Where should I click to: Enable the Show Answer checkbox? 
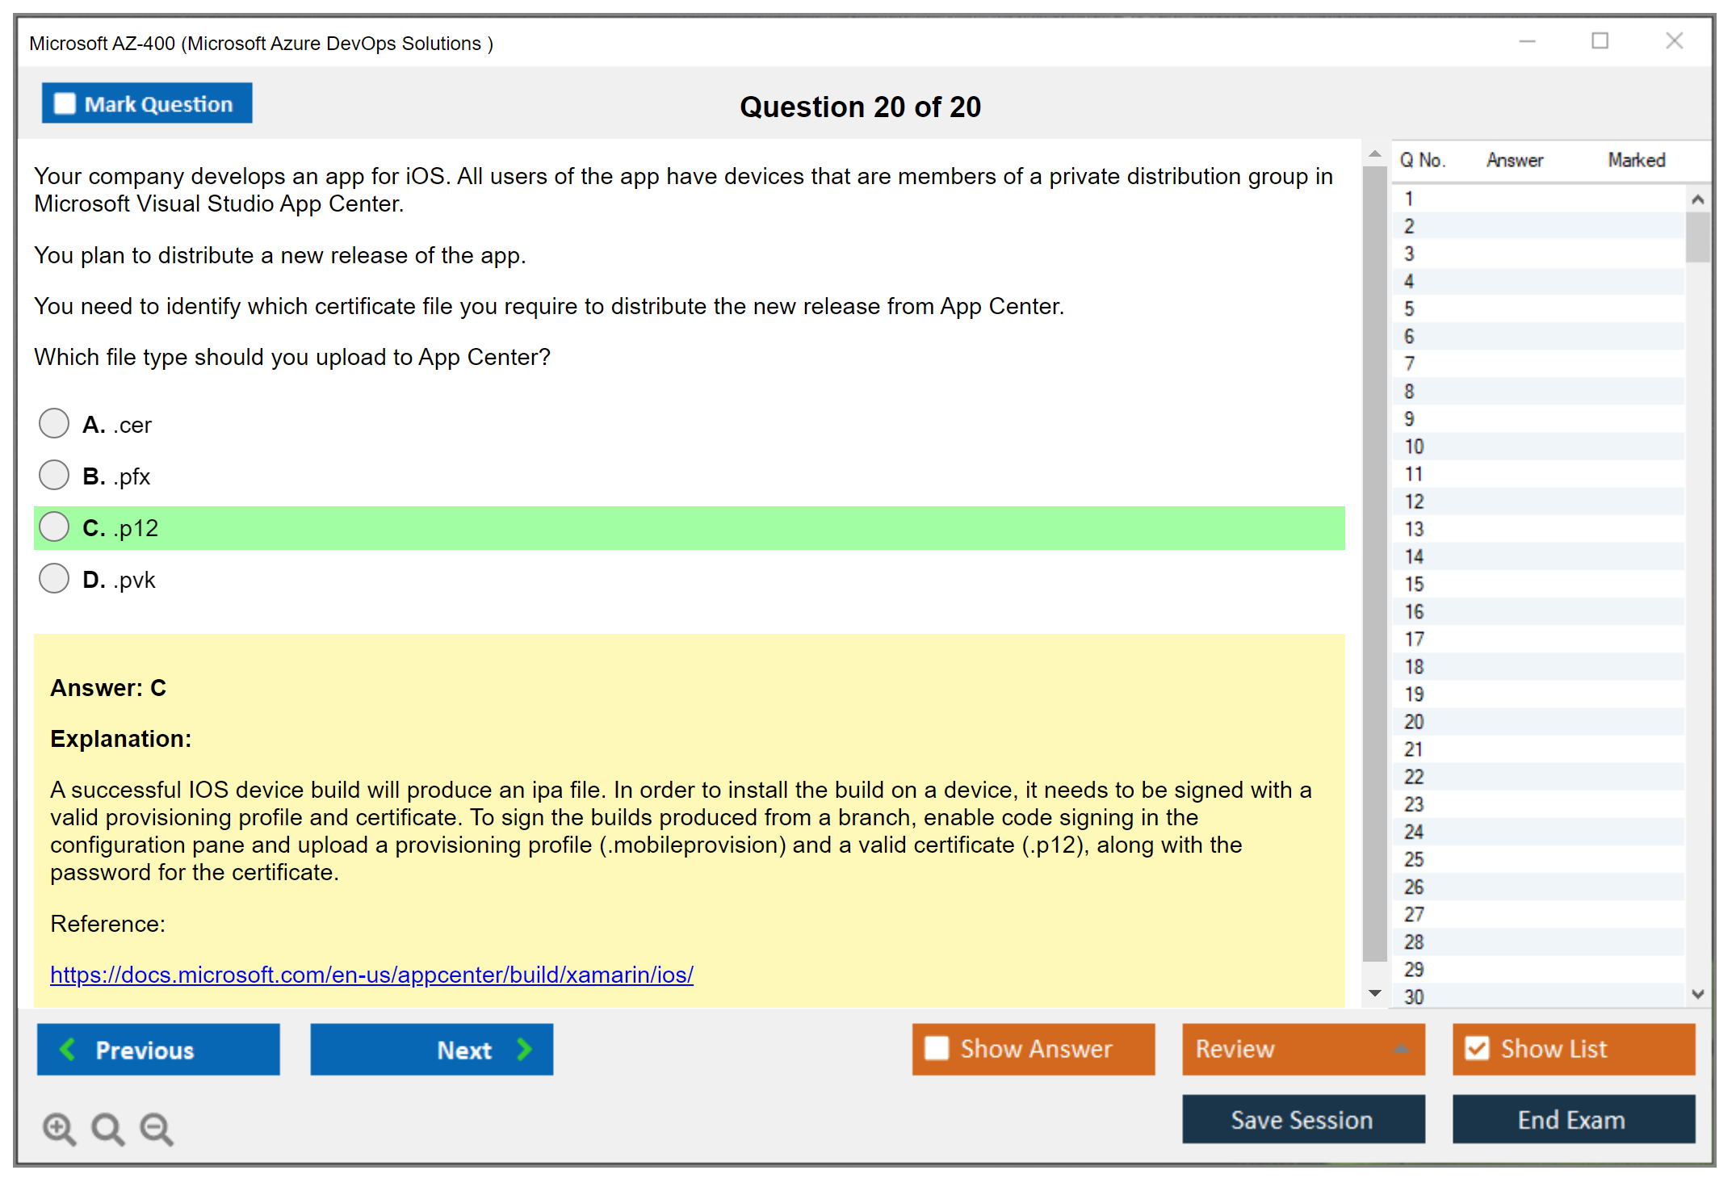pos(937,1048)
